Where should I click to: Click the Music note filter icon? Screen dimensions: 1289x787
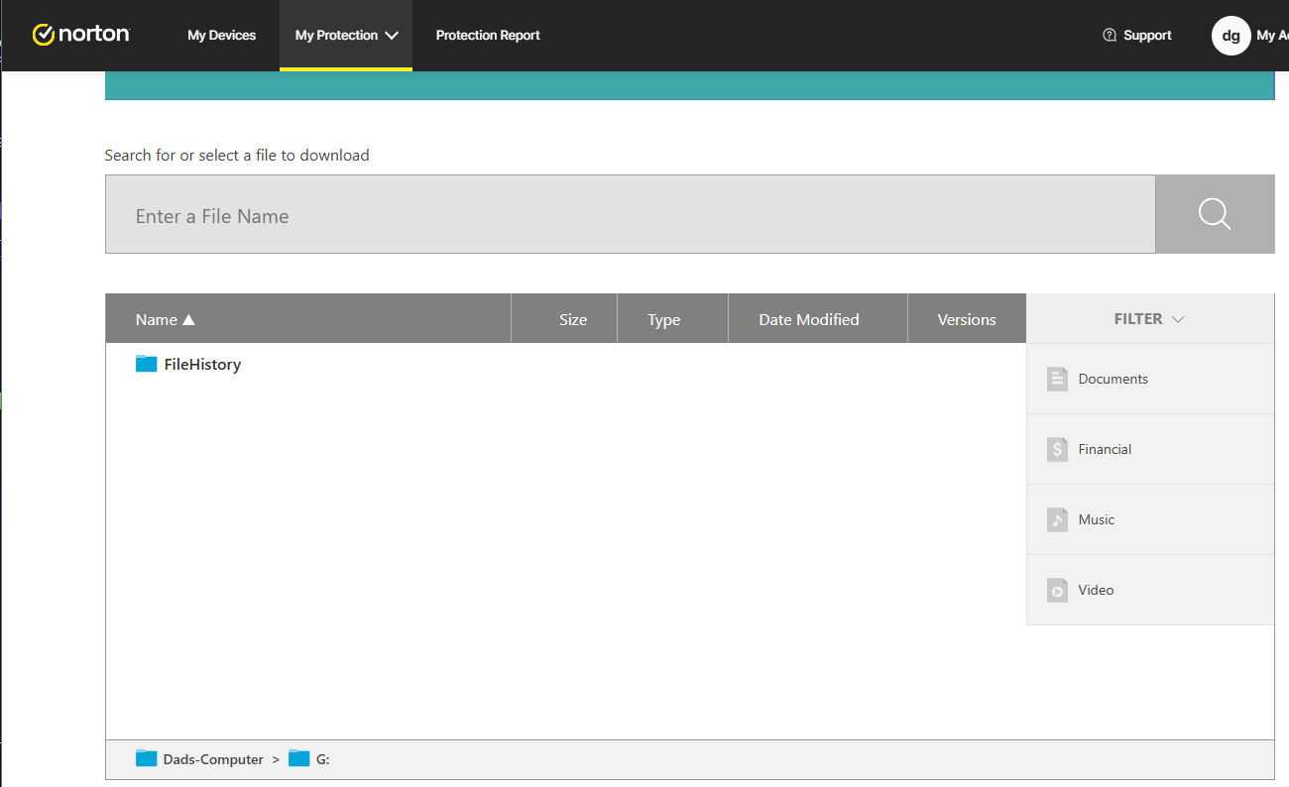point(1057,519)
